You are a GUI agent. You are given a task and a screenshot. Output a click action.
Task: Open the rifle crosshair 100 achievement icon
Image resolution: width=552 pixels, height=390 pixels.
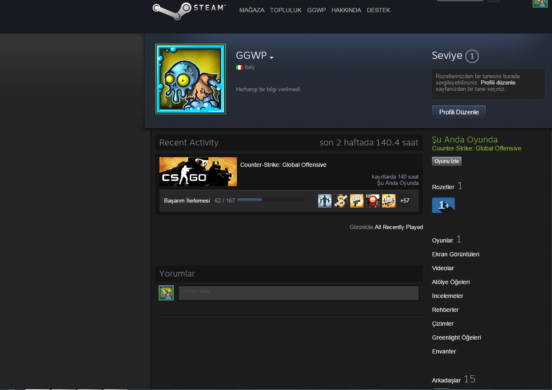point(389,201)
